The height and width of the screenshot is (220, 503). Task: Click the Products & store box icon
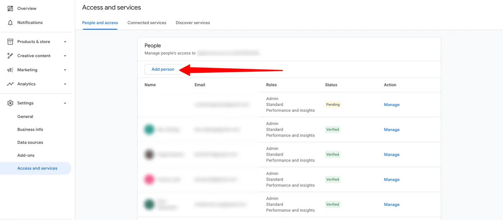point(10,42)
